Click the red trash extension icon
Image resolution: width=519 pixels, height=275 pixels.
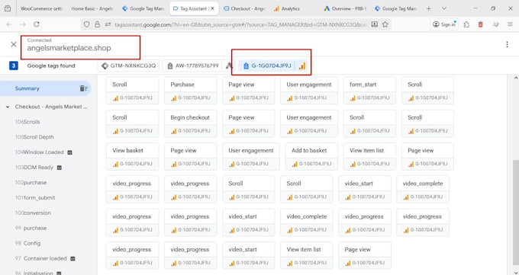tap(481, 24)
